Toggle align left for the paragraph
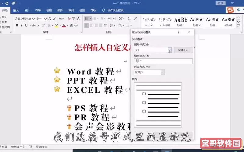Viewport: 244px width, 152px height. 87,25
